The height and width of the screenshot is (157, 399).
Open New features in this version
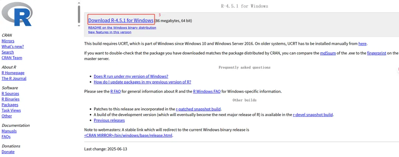pyautogui.click(x=110, y=32)
